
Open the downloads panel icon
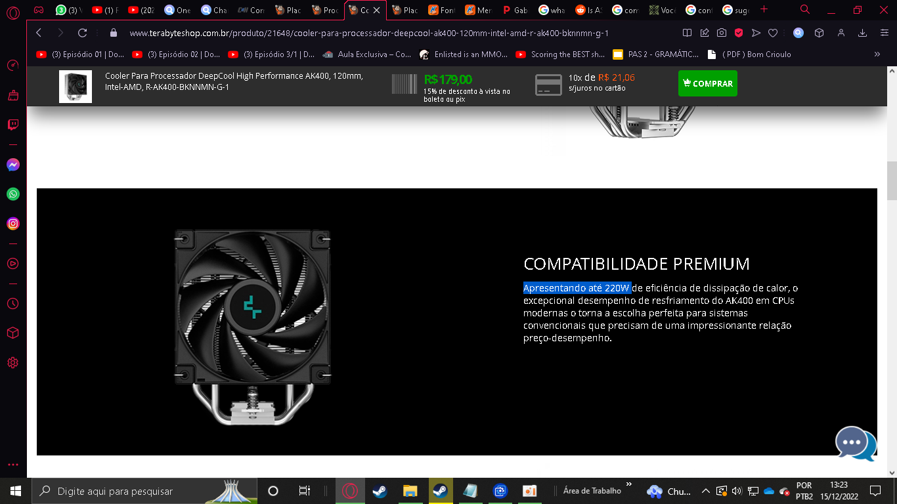[x=863, y=33]
